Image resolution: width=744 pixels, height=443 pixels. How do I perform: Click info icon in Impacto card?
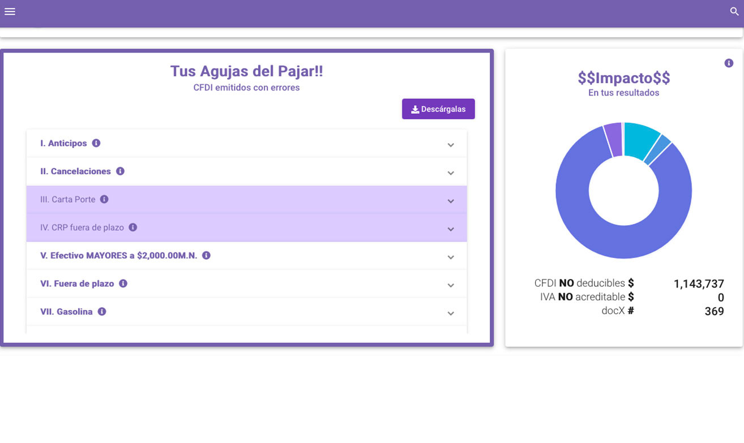tap(729, 63)
